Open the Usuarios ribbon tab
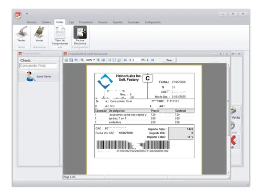 tap(103, 22)
